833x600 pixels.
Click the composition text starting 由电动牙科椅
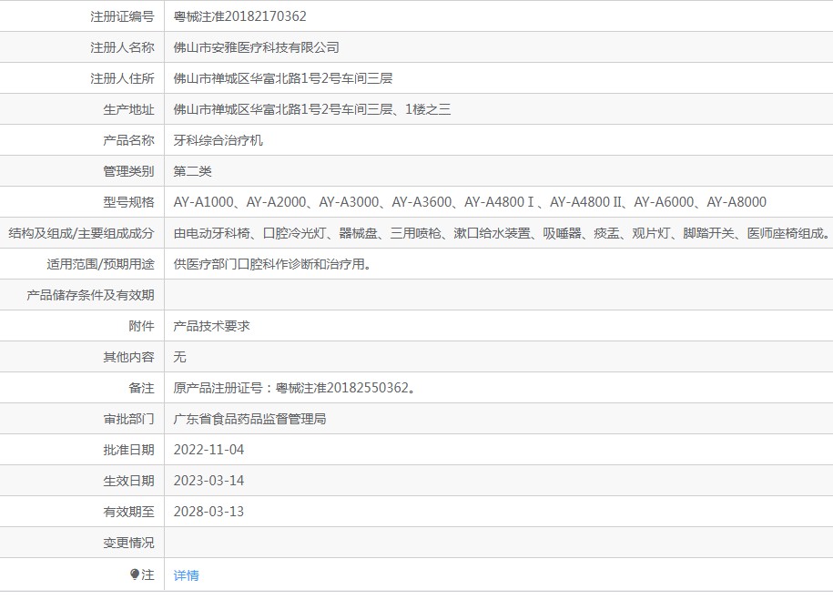click(501, 233)
